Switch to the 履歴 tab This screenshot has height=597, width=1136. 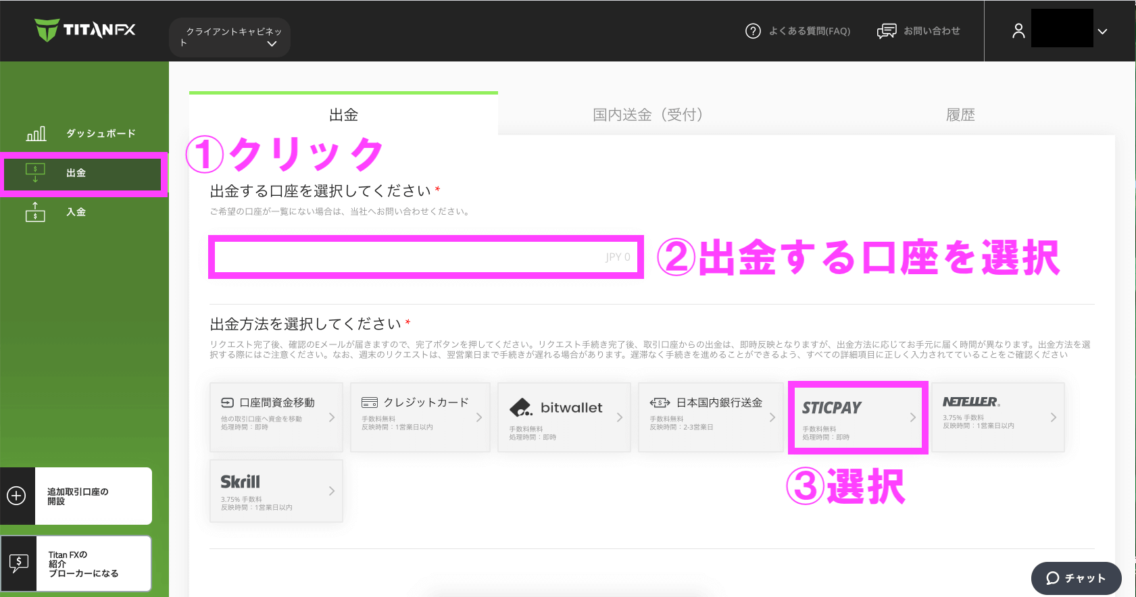960,115
